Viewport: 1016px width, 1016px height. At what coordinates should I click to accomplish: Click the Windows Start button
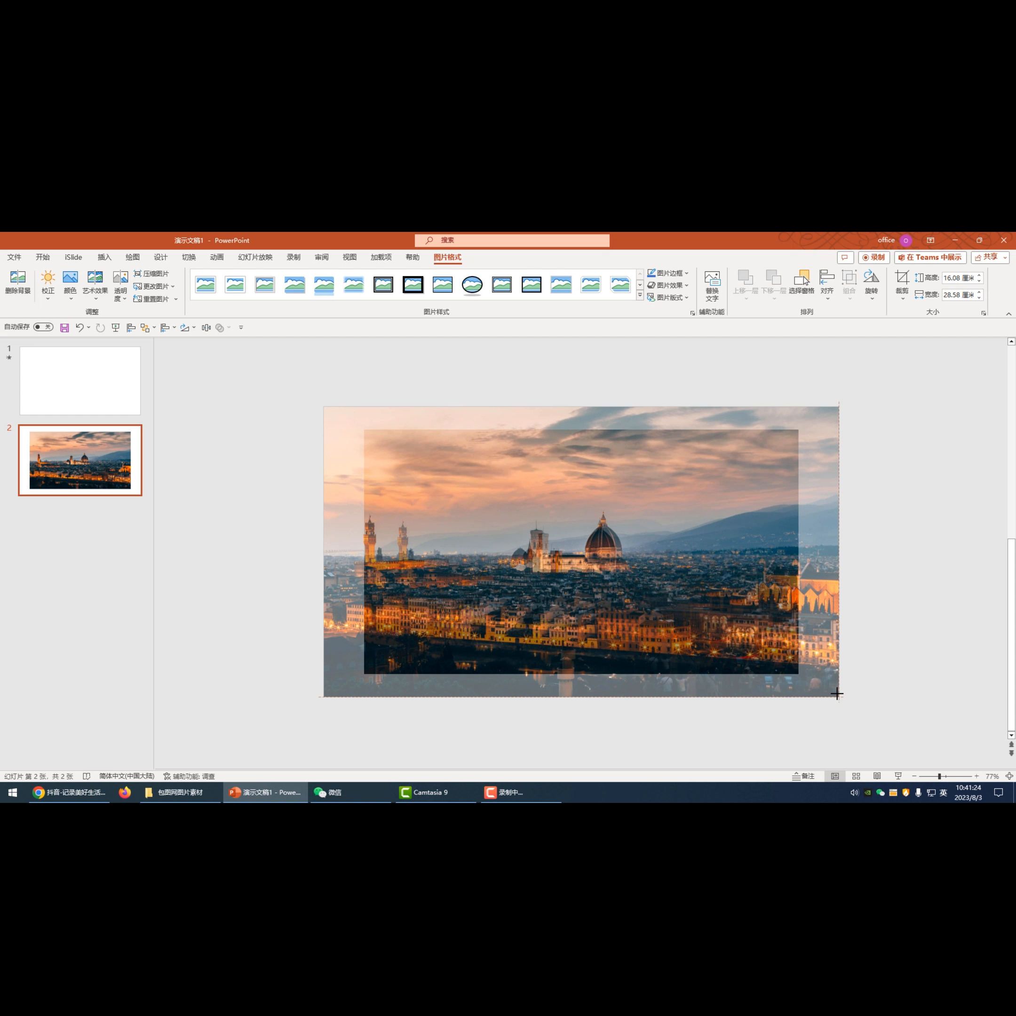click(x=13, y=793)
